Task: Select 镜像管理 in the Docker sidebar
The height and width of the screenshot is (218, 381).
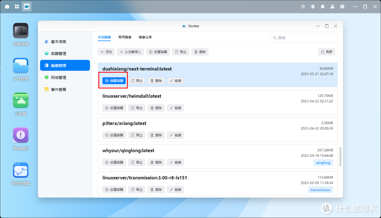Action: pyautogui.click(x=65, y=66)
